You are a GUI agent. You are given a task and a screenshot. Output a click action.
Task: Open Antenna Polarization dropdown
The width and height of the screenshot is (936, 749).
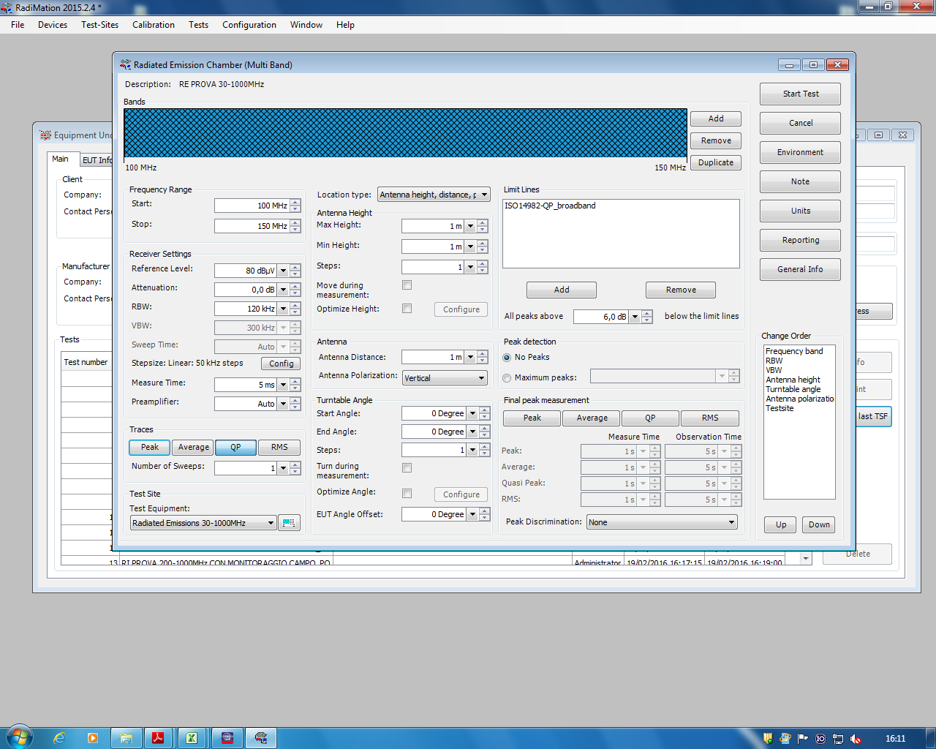pyautogui.click(x=445, y=378)
